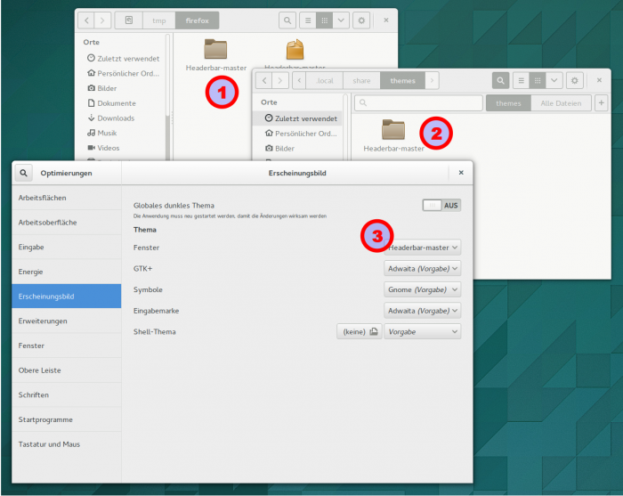Go back in the themes file browser
This screenshot has height=496, width=623.
(x=264, y=80)
